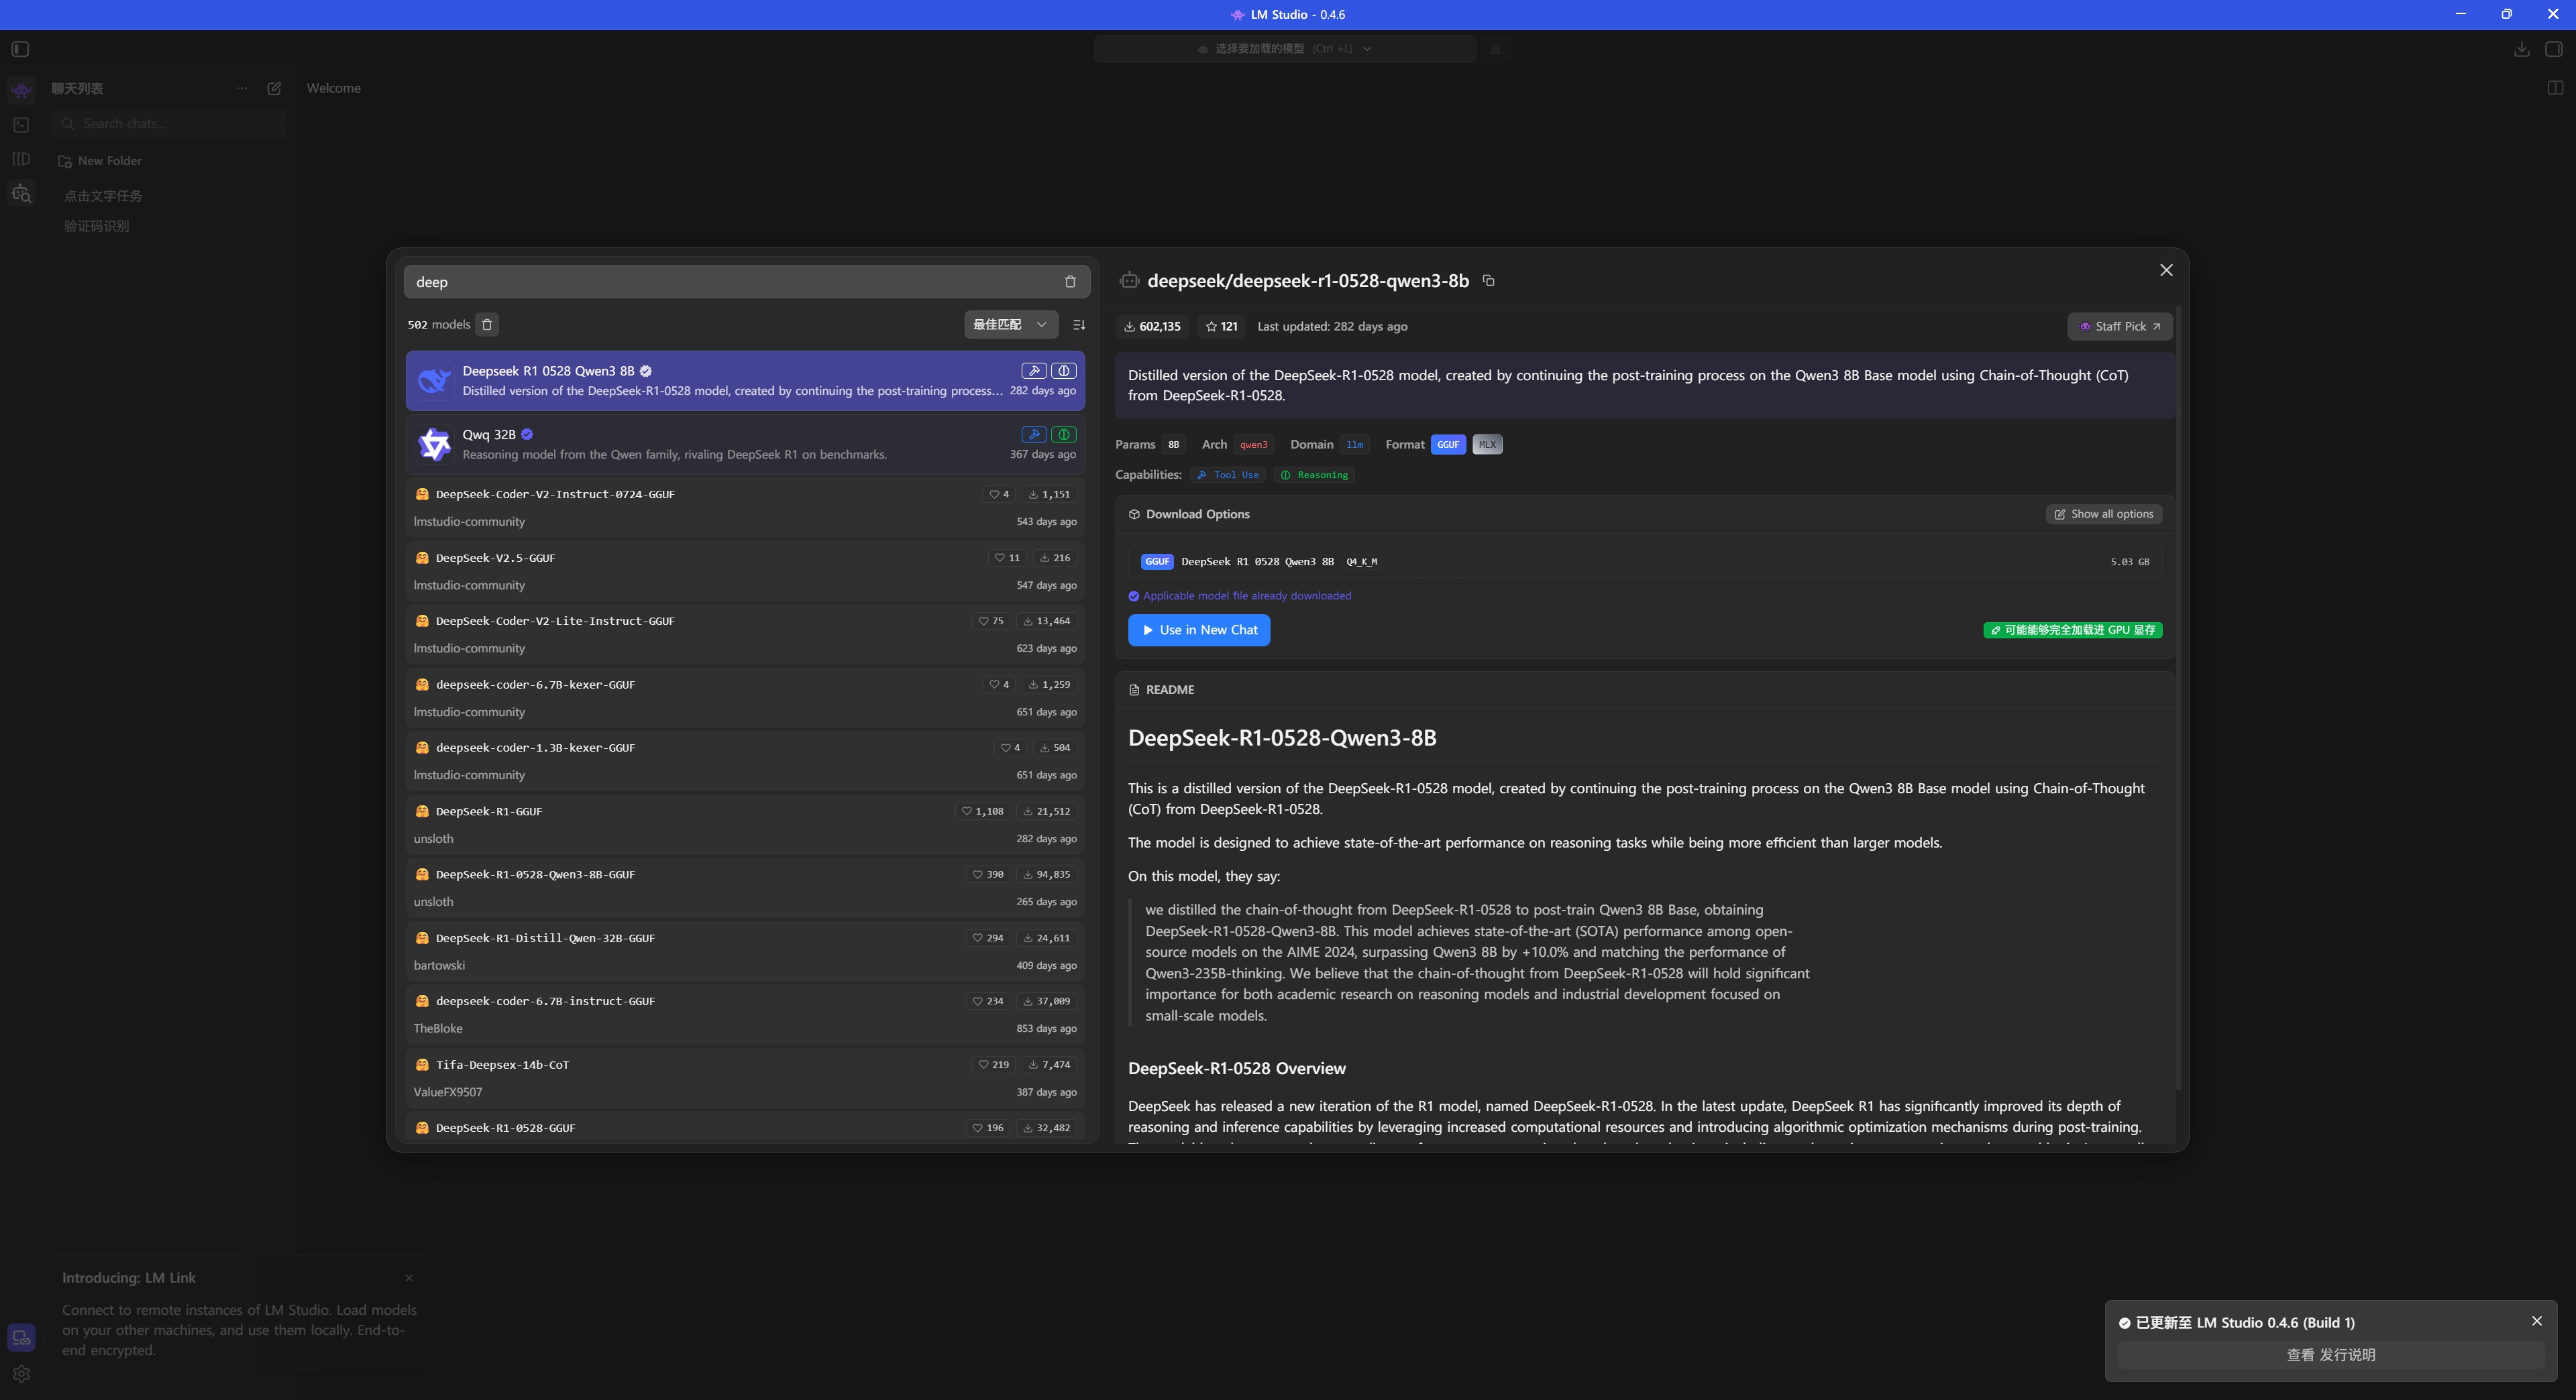This screenshot has height=1400, width=2576.
Task: Select the GGUF format toggle
Action: [1447, 445]
